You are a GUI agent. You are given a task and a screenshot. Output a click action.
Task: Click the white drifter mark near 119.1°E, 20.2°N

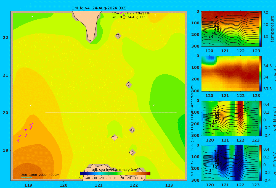[31, 105]
